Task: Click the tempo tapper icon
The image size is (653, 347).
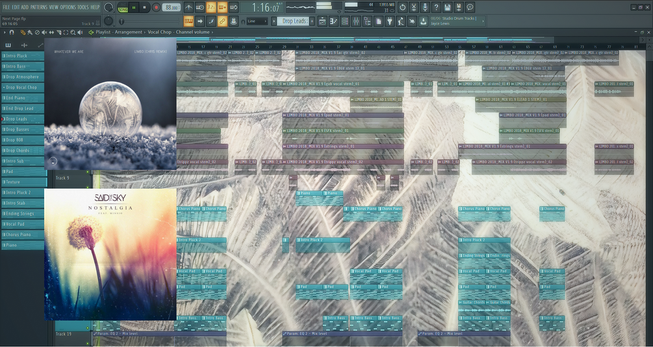Action: point(401,21)
